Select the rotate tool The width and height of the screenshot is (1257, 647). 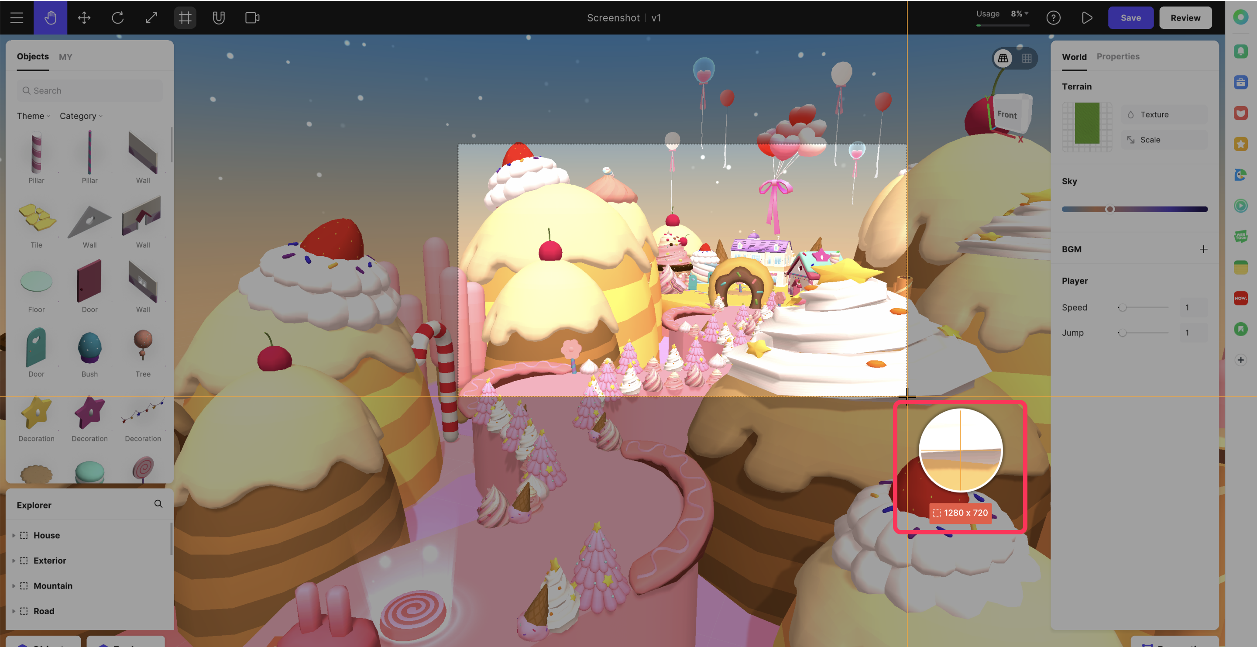pyautogui.click(x=117, y=17)
